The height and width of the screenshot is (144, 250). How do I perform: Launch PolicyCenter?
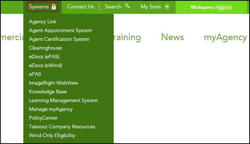[43, 118]
